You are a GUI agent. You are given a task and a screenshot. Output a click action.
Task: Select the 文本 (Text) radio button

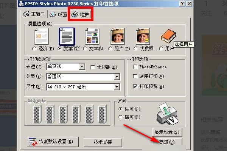click(60, 49)
